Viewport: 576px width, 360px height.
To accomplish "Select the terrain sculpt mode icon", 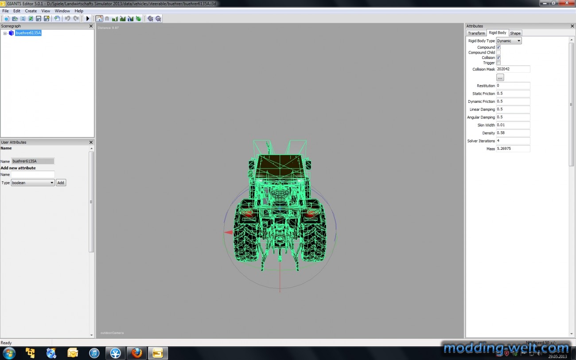I will tap(115, 19).
